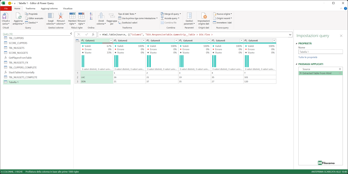This screenshot has height=174, width=348.
Task: Open the Column2 filter dropdown
Action: (x=144, y=41)
